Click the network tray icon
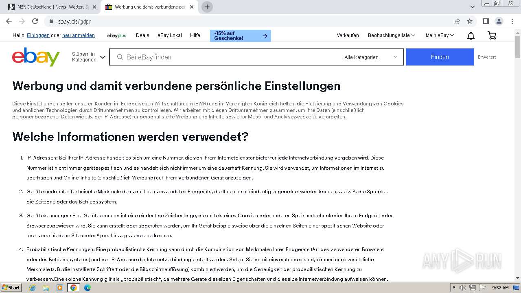 click(x=473, y=288)
